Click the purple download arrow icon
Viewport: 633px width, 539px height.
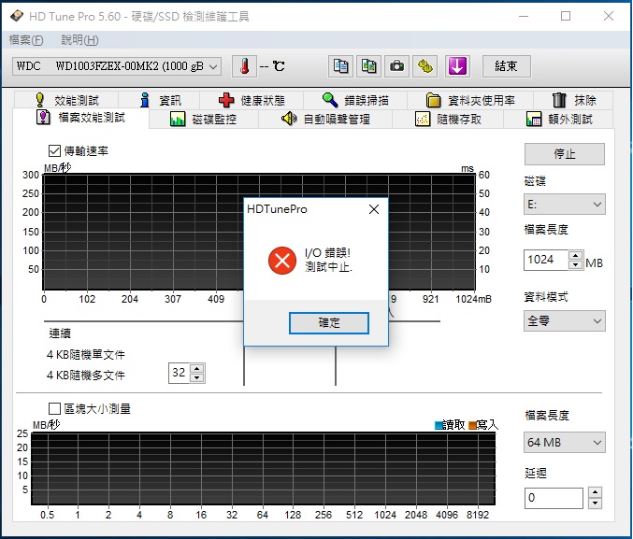point(457,66)
